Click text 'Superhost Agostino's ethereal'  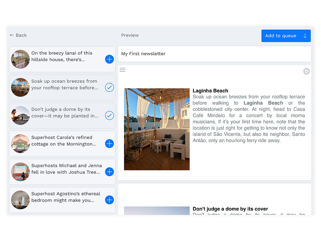pos(66,194)
